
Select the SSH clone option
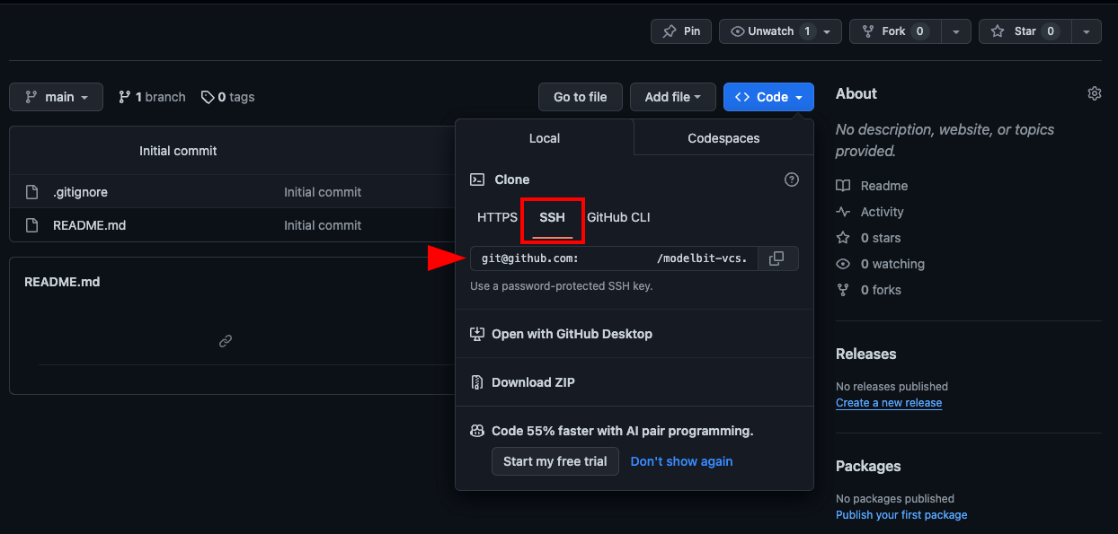(552, 217)
